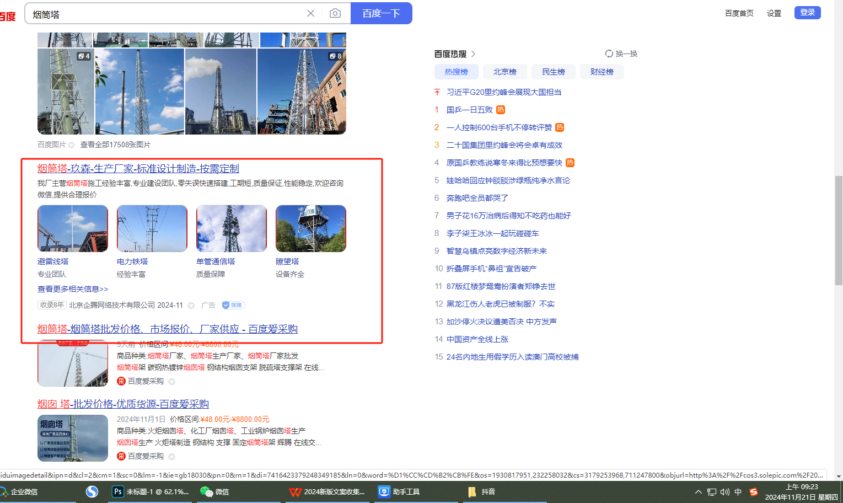Open the dropdown after 百度爱采购 in the 5天前 result

pos(172,382)
